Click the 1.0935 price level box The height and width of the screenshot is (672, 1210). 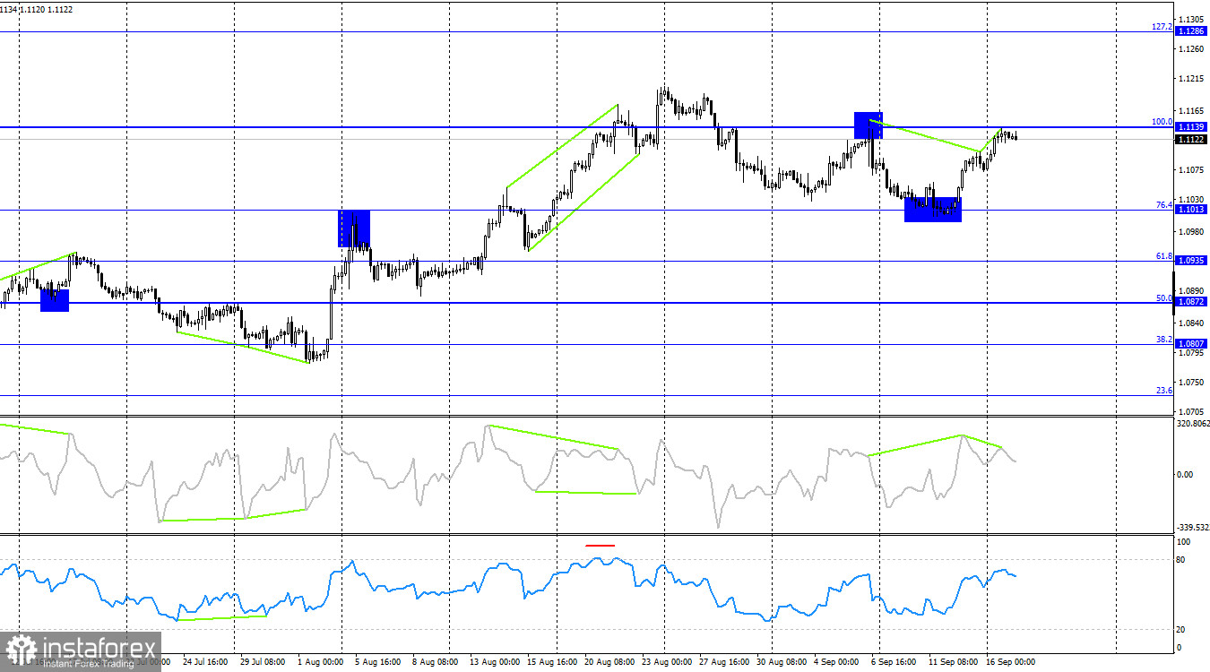point(1191,261)
